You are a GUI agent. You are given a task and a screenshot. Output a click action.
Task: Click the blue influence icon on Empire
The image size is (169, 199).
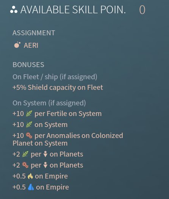coord(31,187)
